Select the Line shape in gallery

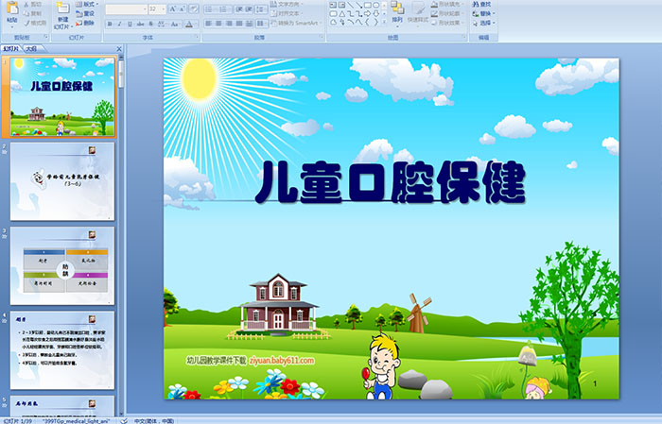click(351, 5)
